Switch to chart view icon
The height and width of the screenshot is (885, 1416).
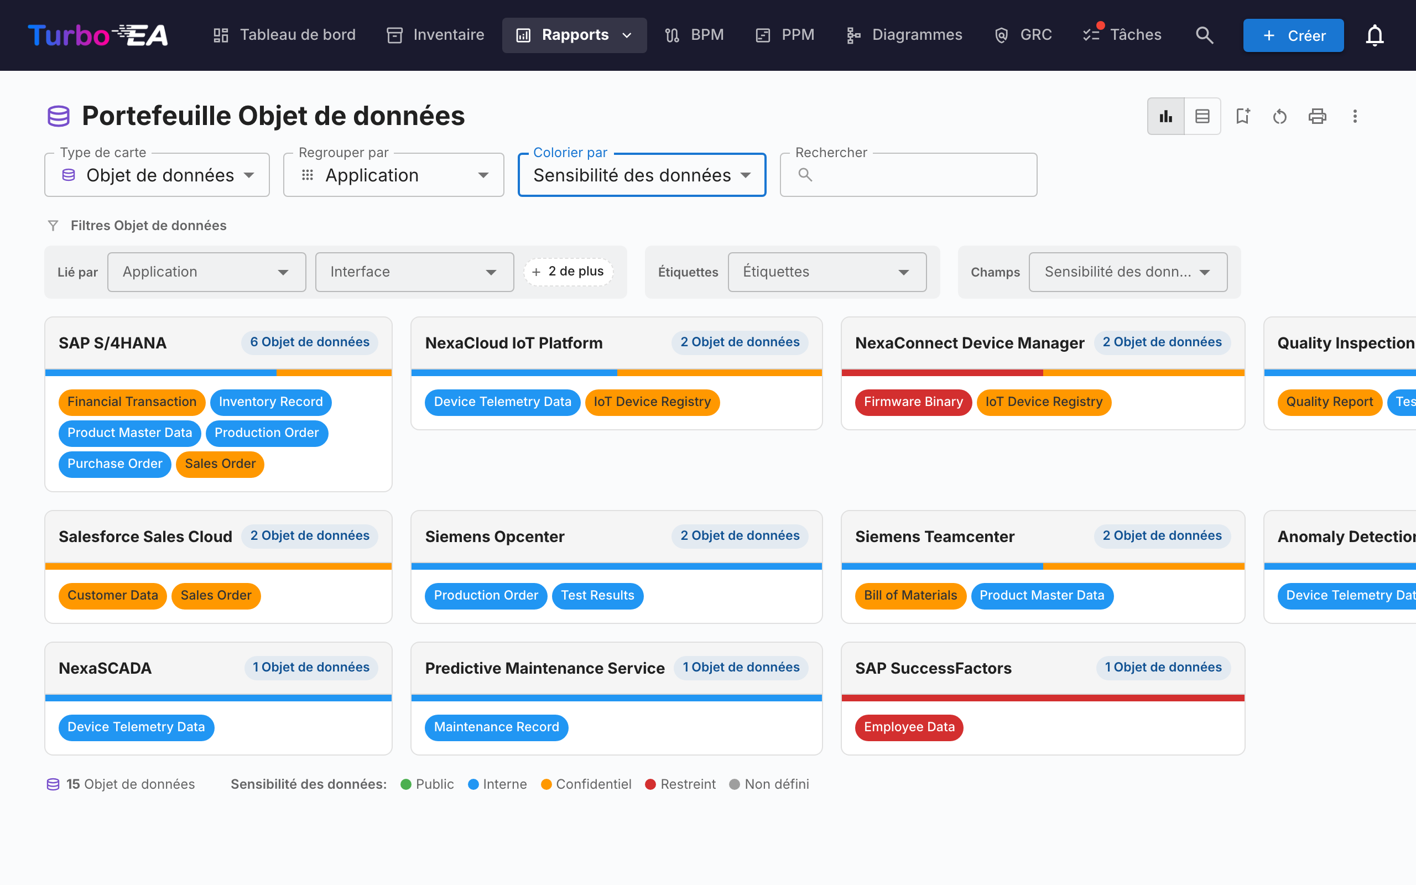tap(1165, 117)
